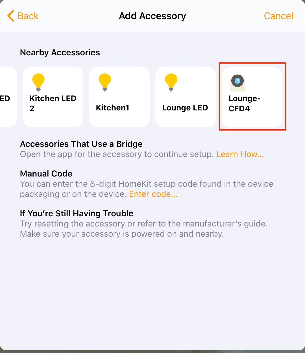This screenshot has width=305, height=353.
Task: Click the Nearby Accessories heading
Action: (60, 53)
